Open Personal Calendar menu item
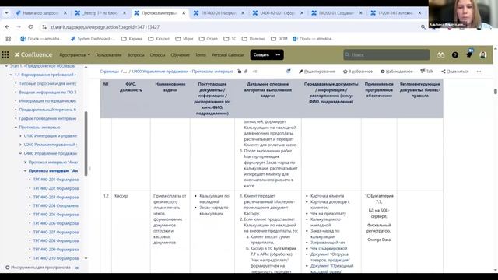 tap(228, 55)
